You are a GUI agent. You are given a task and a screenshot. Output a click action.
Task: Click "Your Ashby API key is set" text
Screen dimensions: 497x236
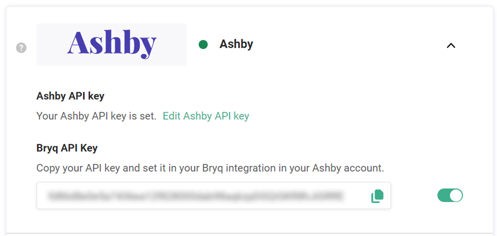tap(96, 116)
